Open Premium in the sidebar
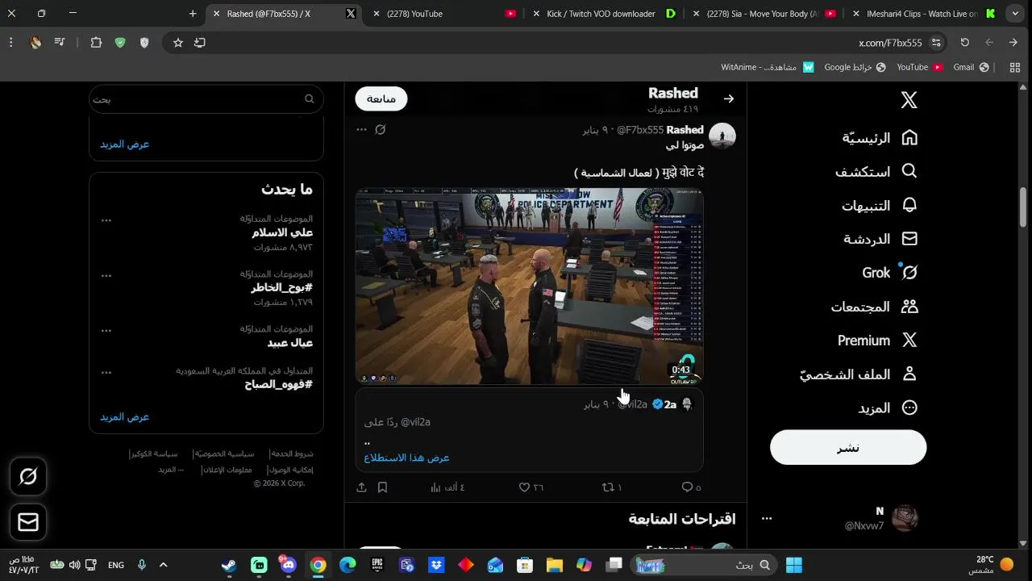 pos(877,341)
